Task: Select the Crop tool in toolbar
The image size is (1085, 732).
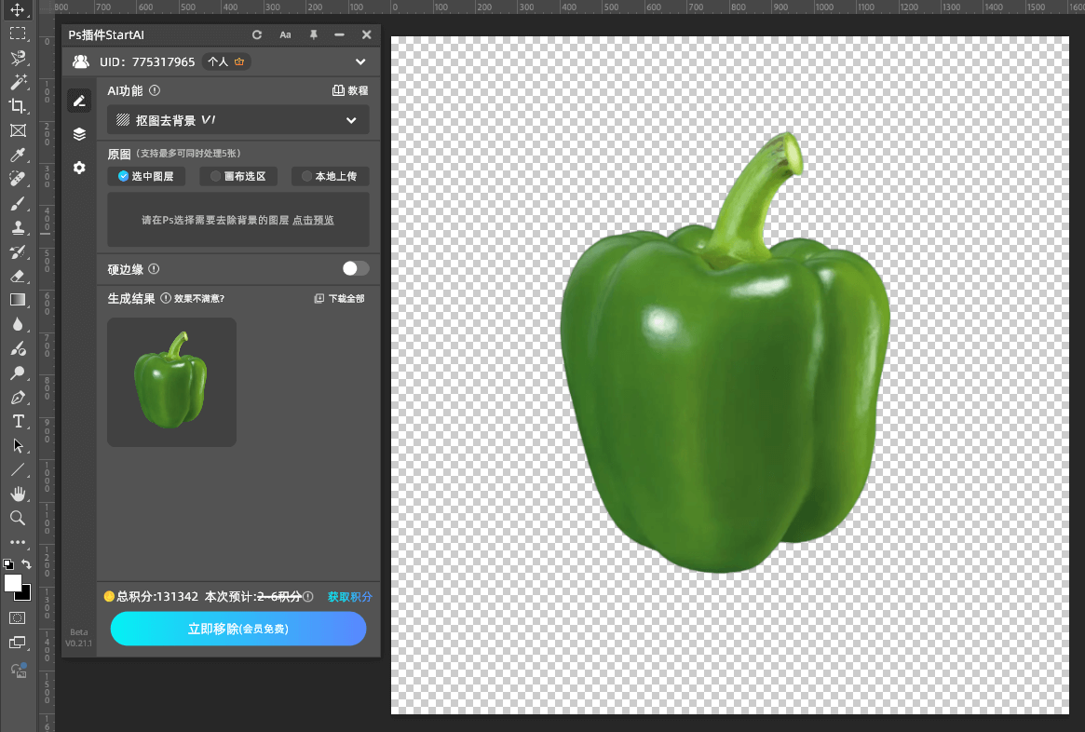Action: [x=17, y=106]
